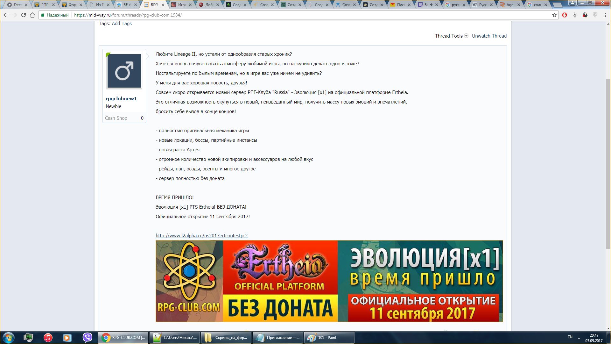Image resolution: width=611 pixels, height=344 pixels.
Task: Click the page vertical scrollbar thumb
Action: tap(608, 164)
